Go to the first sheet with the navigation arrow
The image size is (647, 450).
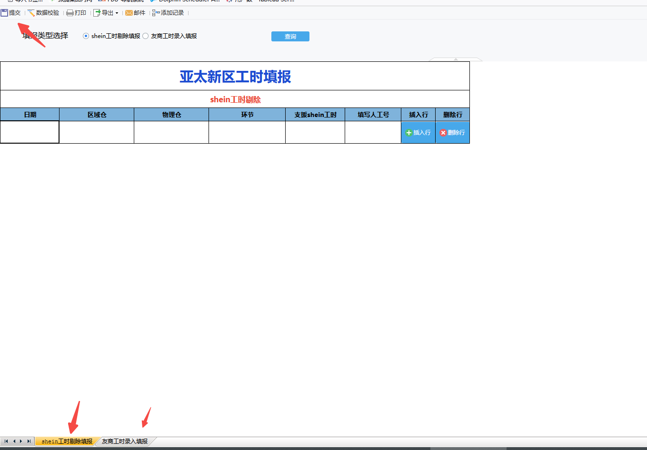coord(6,441)
